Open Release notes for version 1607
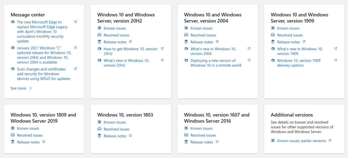This screenshot has width=348, height=158. (x=202, y=142)
